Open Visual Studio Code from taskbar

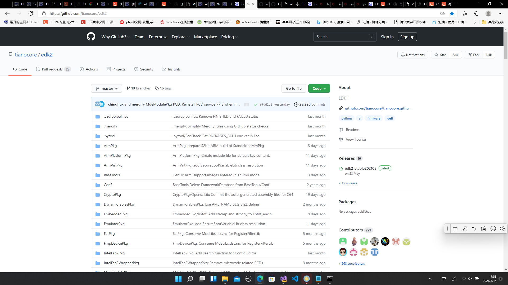(295, 279)
